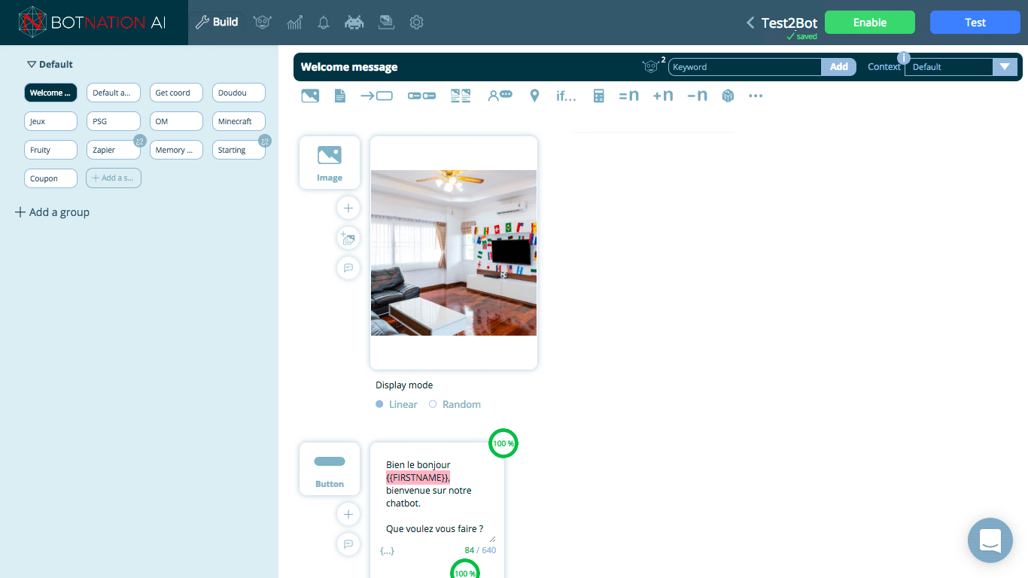Switch to the Build tab
The width and height of the screenshot is (1028, 578).
(217, 22)
